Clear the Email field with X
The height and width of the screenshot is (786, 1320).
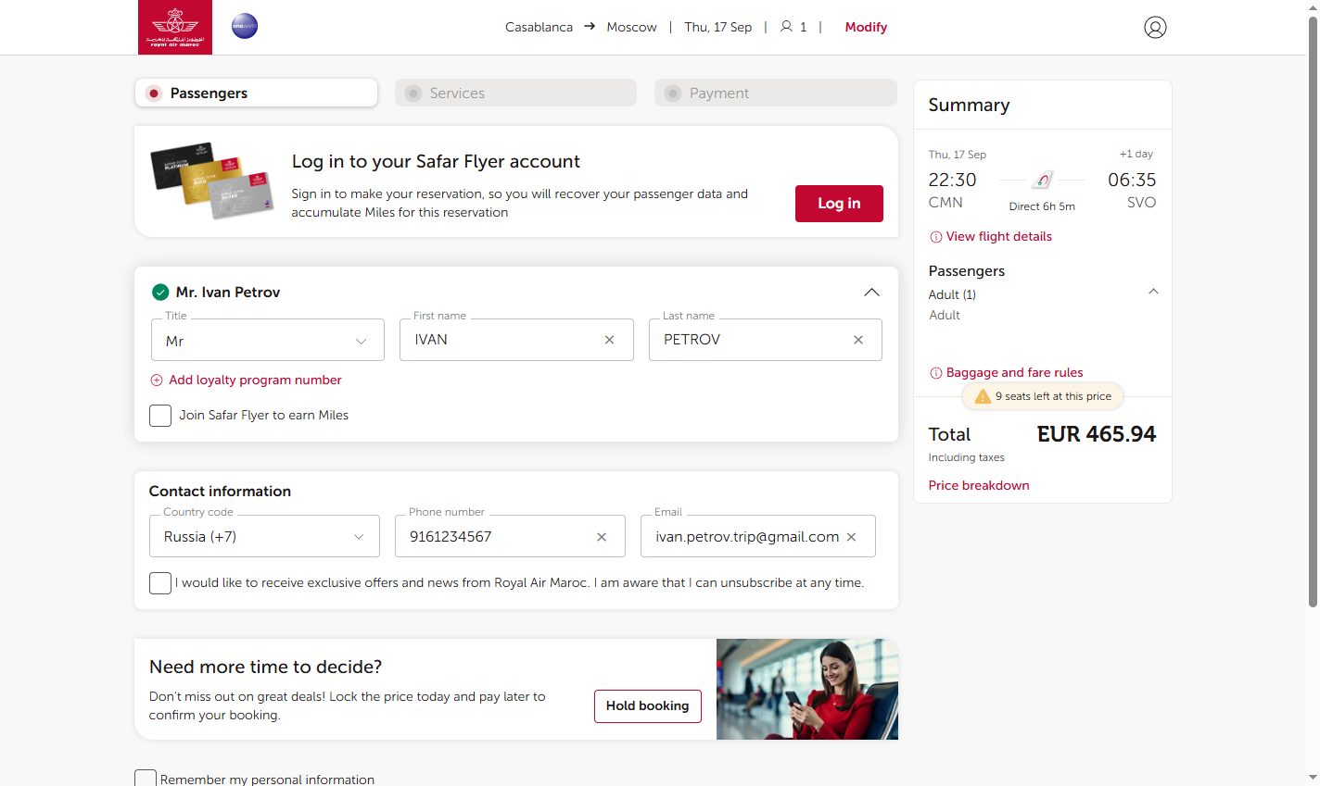coord(851,537)
